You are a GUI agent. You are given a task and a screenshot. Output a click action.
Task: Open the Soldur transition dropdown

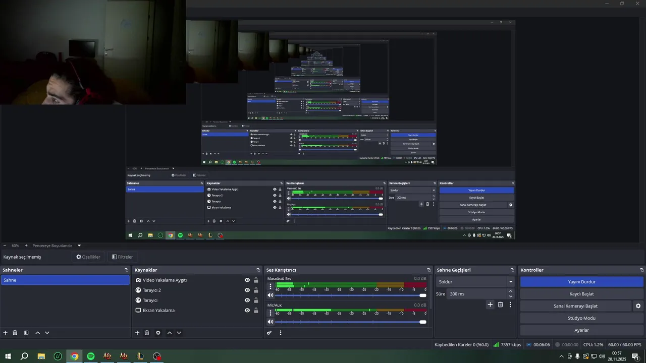tap(475, 282)
